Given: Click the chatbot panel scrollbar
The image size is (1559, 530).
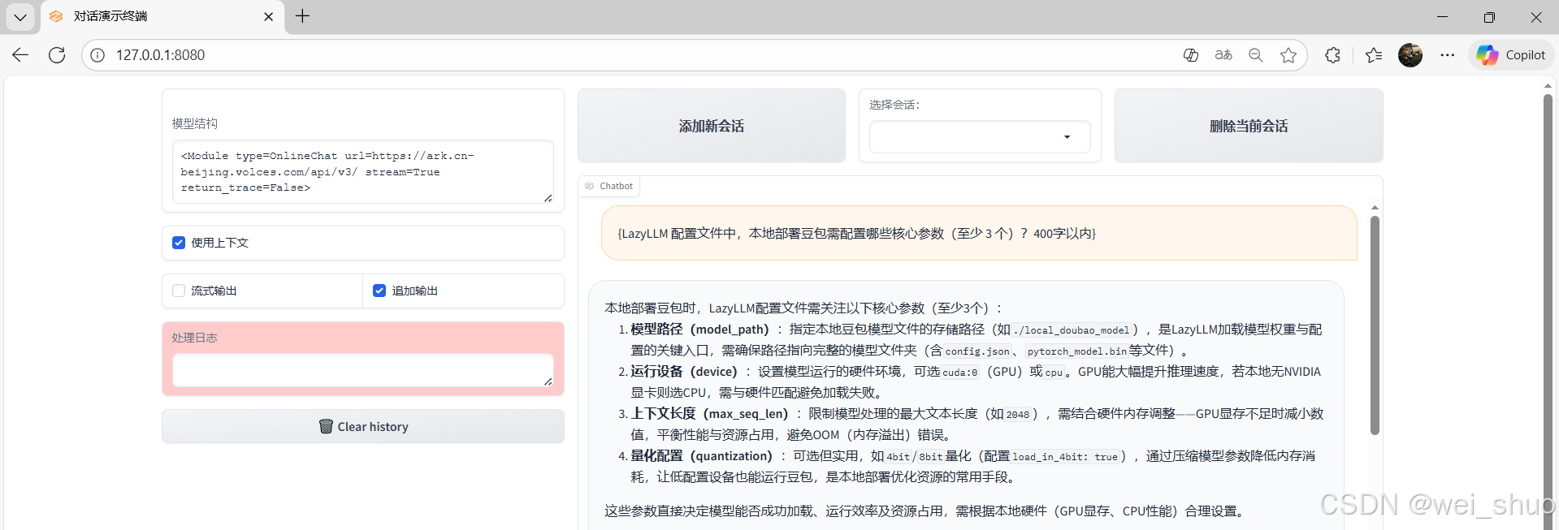Looking at the screenshot, I should [x=1375, y=325].
